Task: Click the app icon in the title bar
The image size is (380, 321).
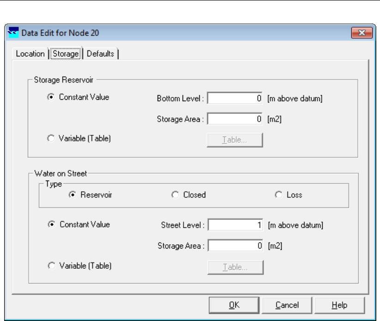Action: tap(14, 33)
